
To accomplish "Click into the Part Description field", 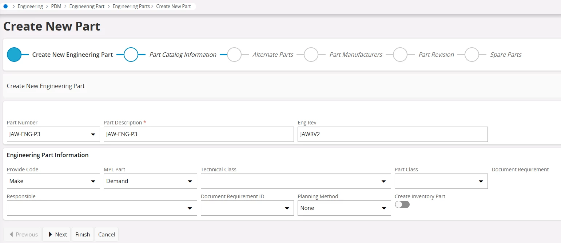I will pyautogui.click(x=199, y=135).
